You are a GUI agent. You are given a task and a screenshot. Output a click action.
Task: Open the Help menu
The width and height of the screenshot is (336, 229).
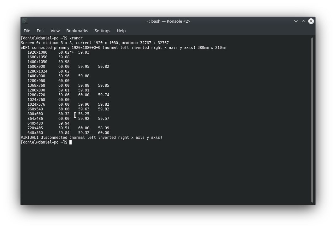click(x=121, y=31)
